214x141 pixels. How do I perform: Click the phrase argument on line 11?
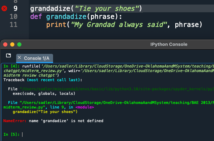coord(187,25)
